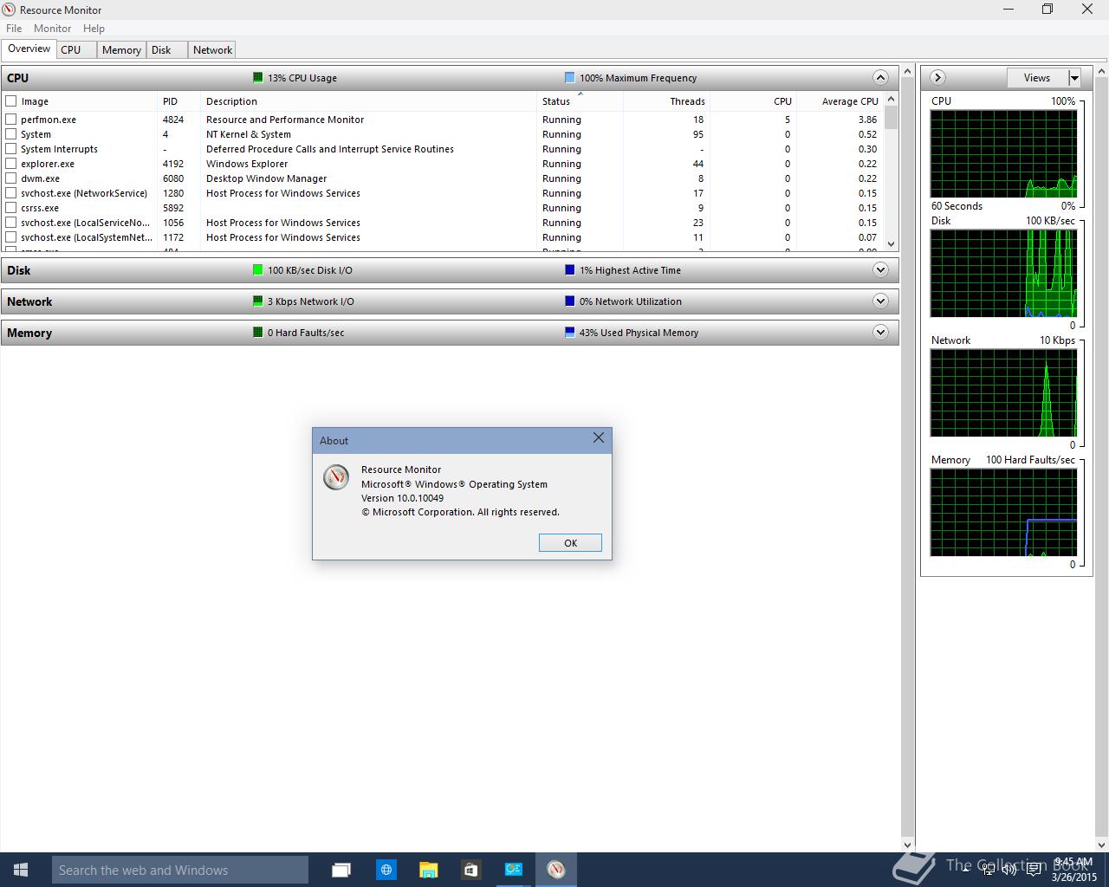
Task: Check the System process checkbox
Action: pos(11,134)
